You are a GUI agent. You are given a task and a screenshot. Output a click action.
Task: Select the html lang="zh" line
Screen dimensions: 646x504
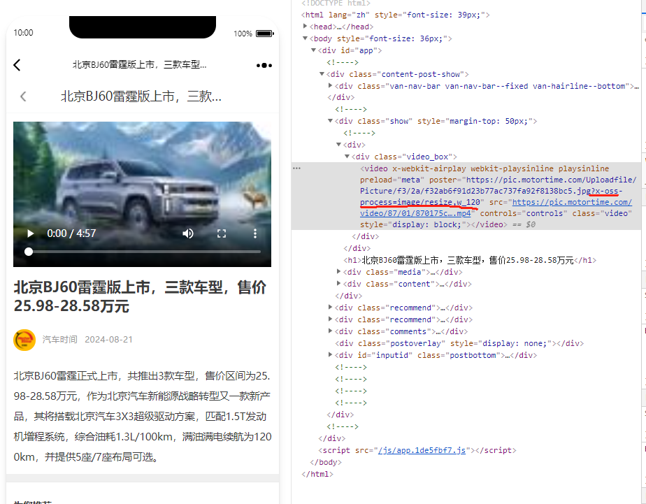tap(396, 15)
